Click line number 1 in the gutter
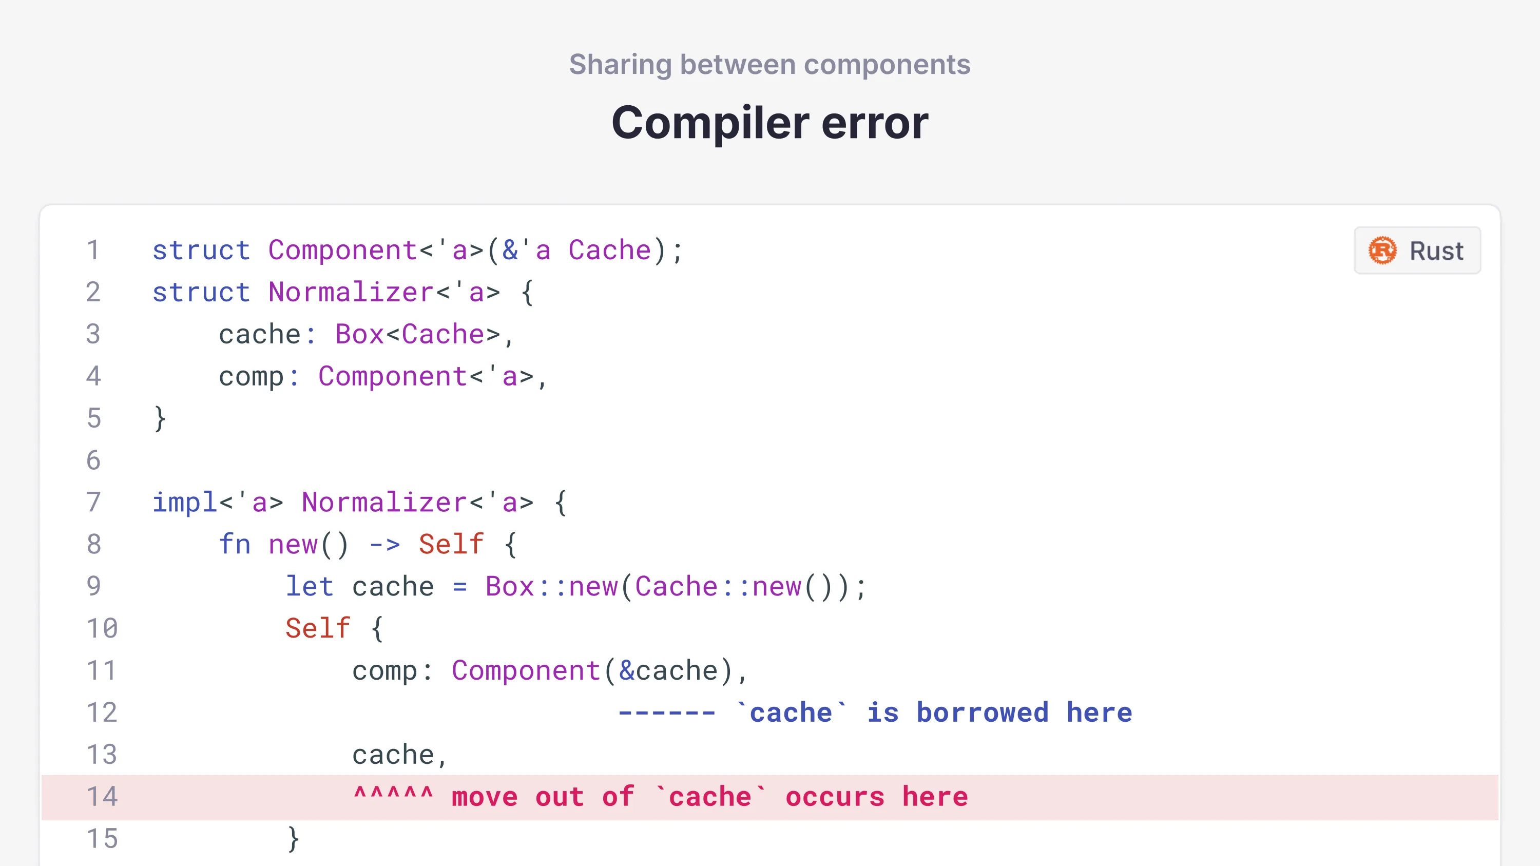The image size is (1540, 866). pos(93,250)
